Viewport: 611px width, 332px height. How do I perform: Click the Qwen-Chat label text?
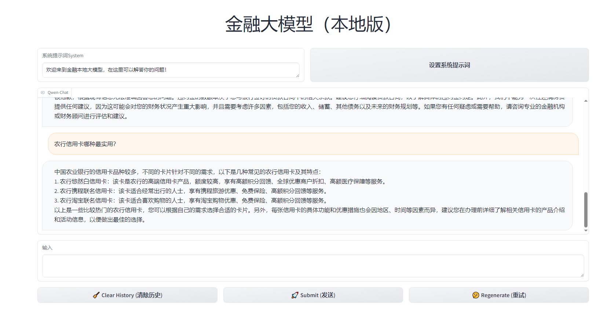point(58,92)
